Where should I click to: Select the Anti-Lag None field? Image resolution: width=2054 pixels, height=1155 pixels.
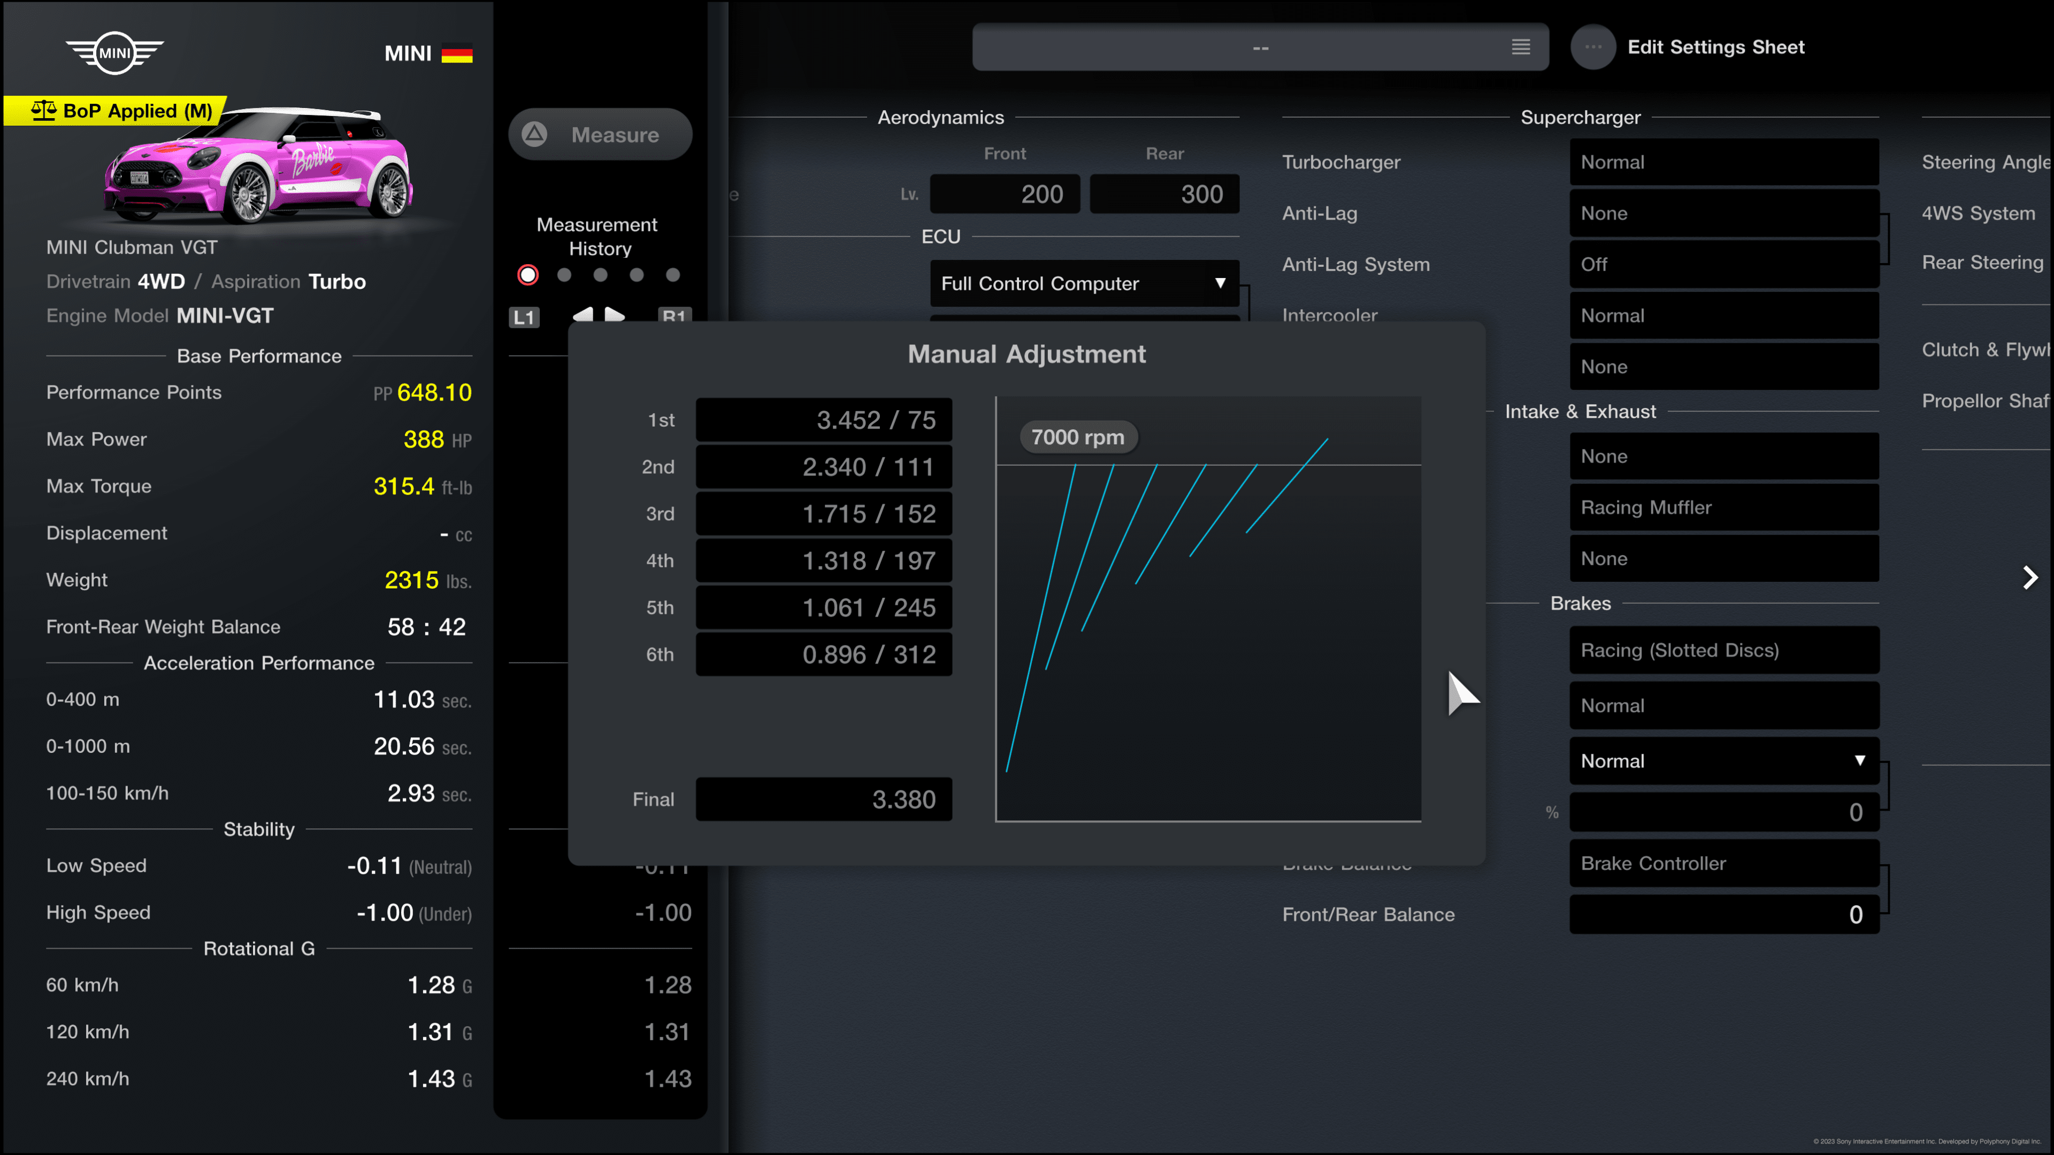point(1724,214)
